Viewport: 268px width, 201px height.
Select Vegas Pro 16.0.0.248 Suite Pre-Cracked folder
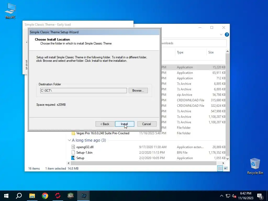point(103,133)
